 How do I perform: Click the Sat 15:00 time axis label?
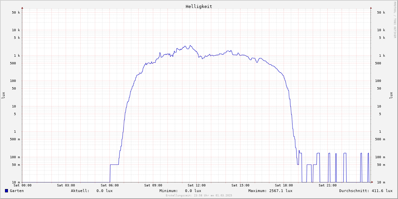coord(240,185)
